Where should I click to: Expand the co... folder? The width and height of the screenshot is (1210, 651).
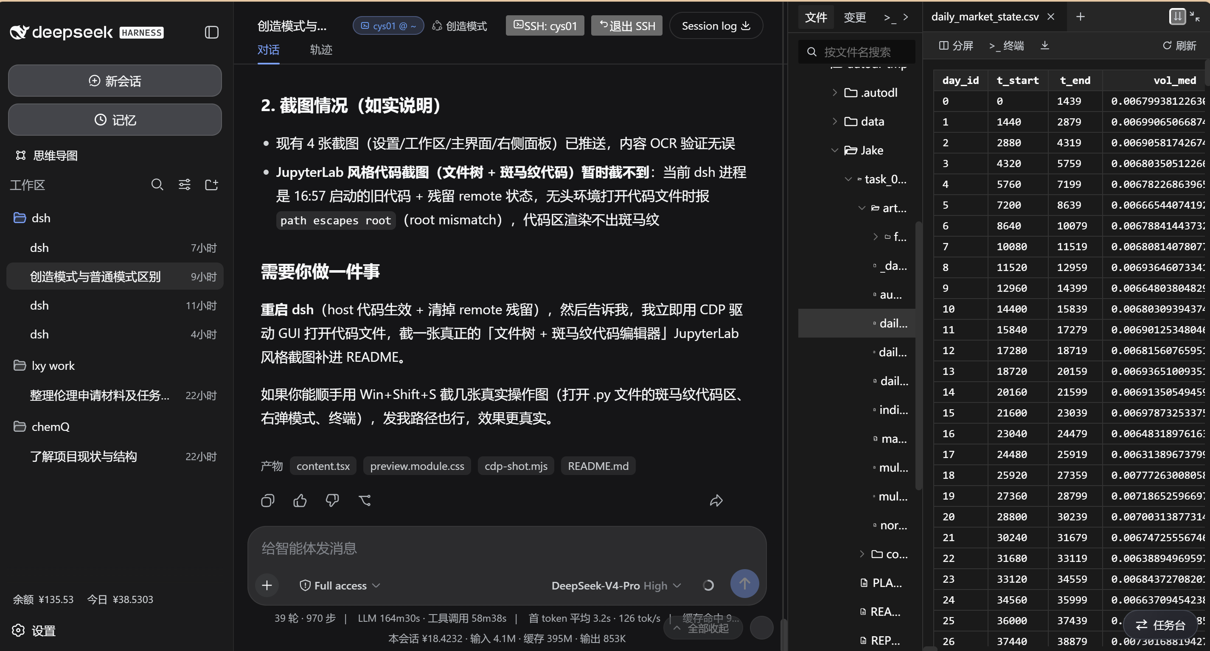tap(862, 554)
